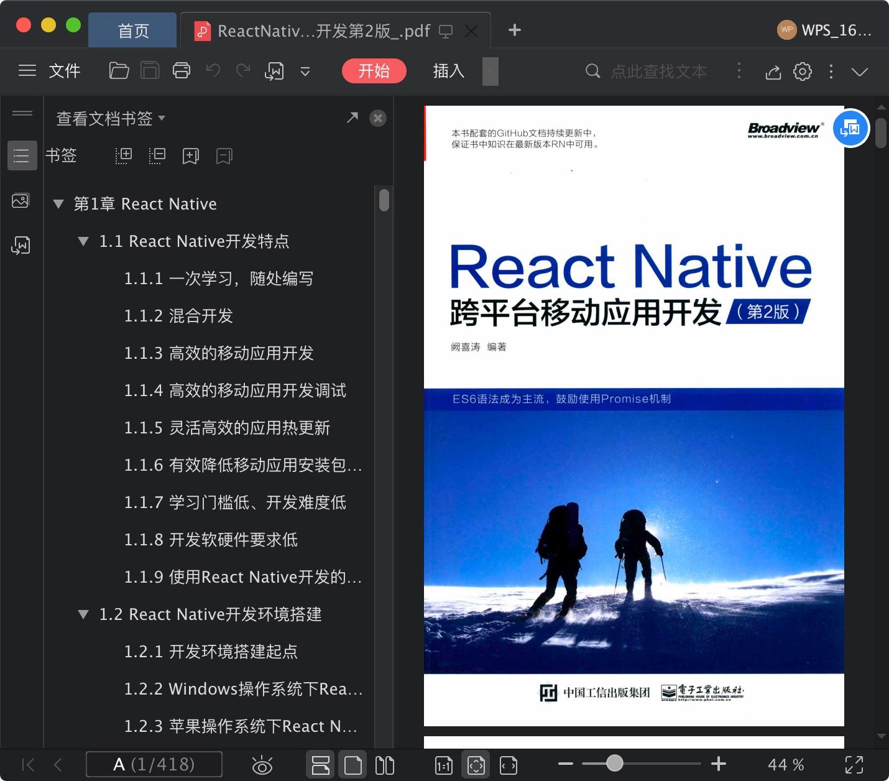The image size is (889, 781).
Task: Open bookmark 1.1.5 灵活高效的应用热更新
Action: (x=227, y=428)
